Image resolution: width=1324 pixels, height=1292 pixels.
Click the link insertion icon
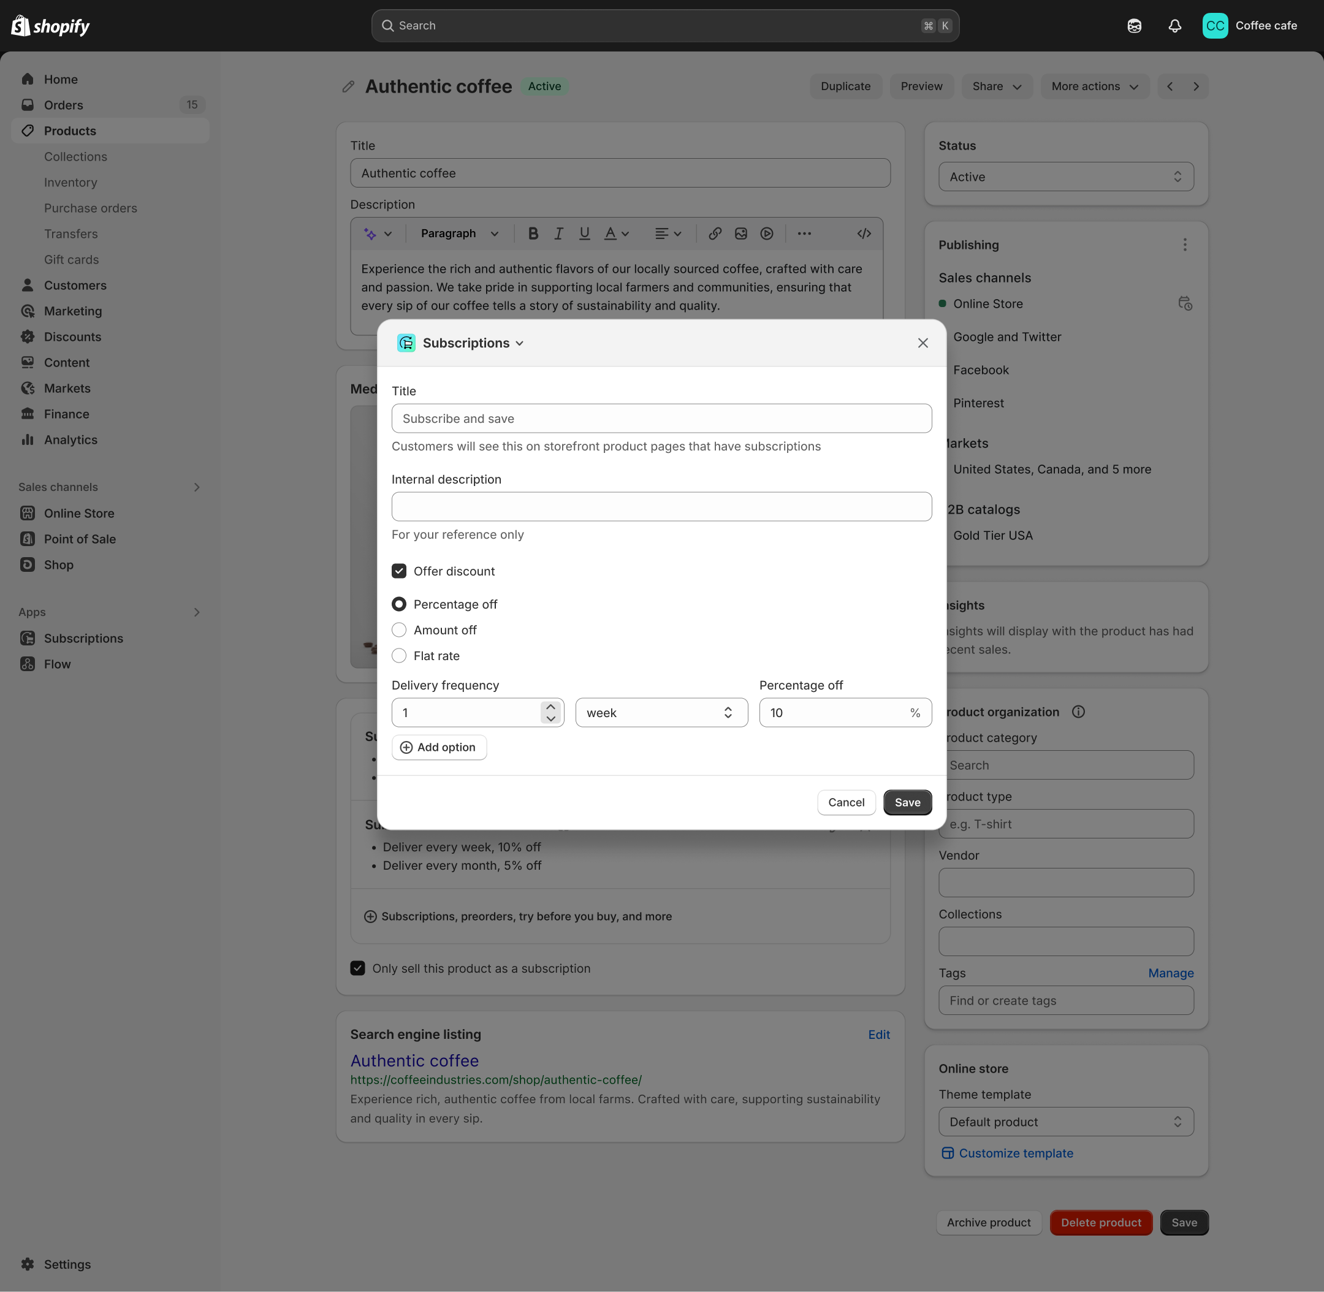(713, 233)
